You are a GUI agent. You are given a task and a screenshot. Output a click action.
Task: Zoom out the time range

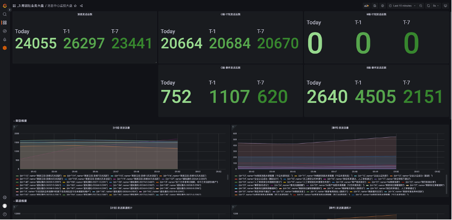pyautogui.click(x=420, y=5)
